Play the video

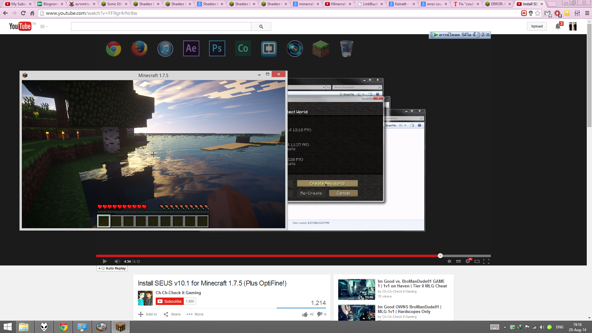pos(105,261)
